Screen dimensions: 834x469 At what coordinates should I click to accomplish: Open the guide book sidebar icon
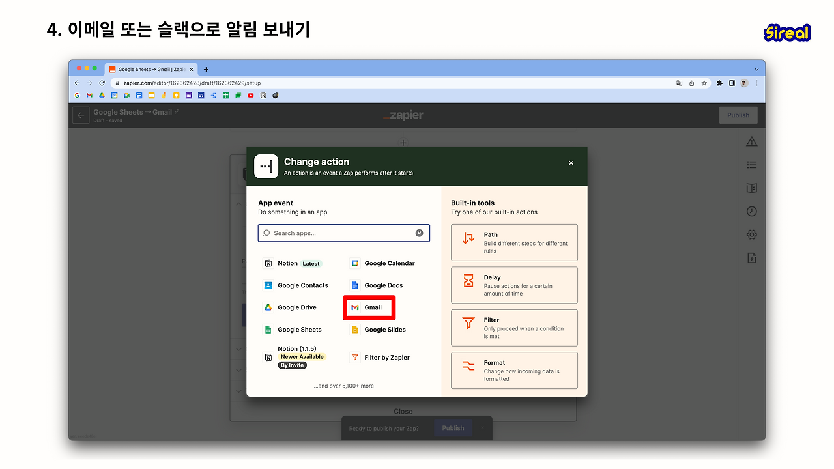pyautogui.click(x=751, y=188)
